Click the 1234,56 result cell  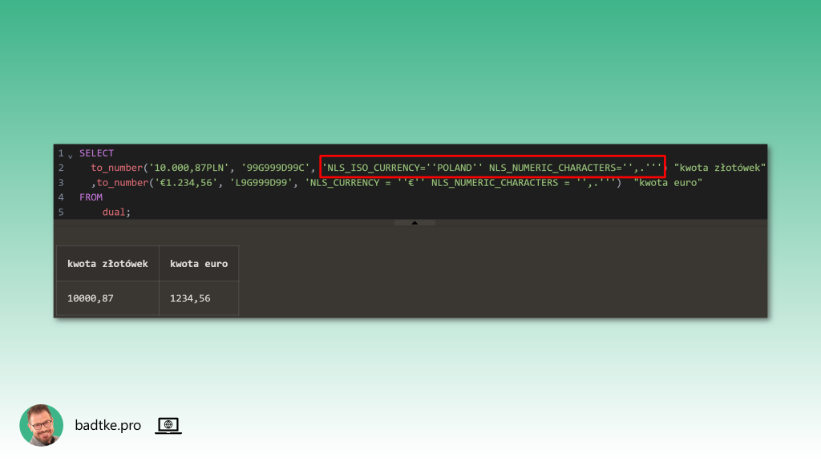[x=192, y=298]
